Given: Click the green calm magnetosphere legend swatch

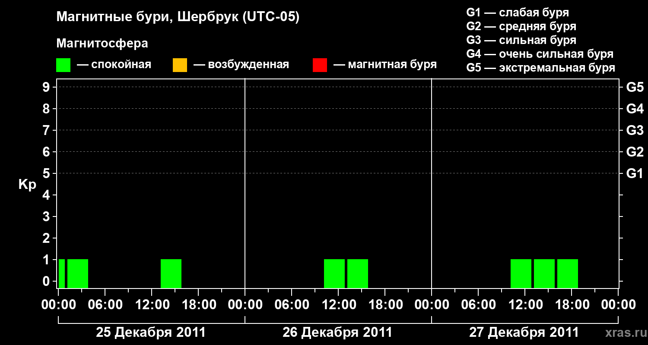Looking at the screenshot, I should point(64,65).
